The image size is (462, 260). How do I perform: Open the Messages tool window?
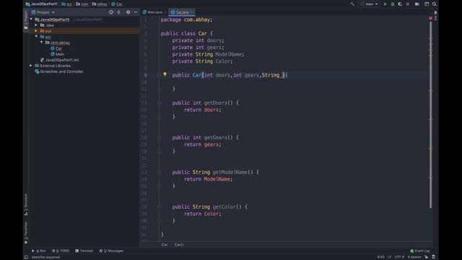[111, 251]
